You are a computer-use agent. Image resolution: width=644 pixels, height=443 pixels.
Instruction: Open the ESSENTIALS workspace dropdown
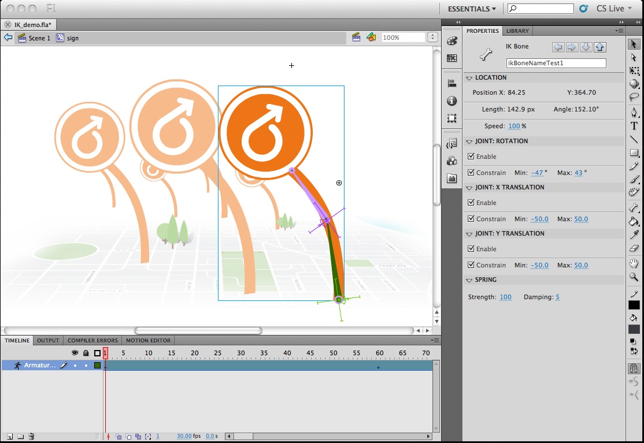[472, 9]
